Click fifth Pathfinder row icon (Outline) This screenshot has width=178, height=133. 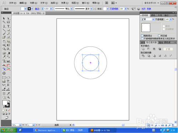165,56
